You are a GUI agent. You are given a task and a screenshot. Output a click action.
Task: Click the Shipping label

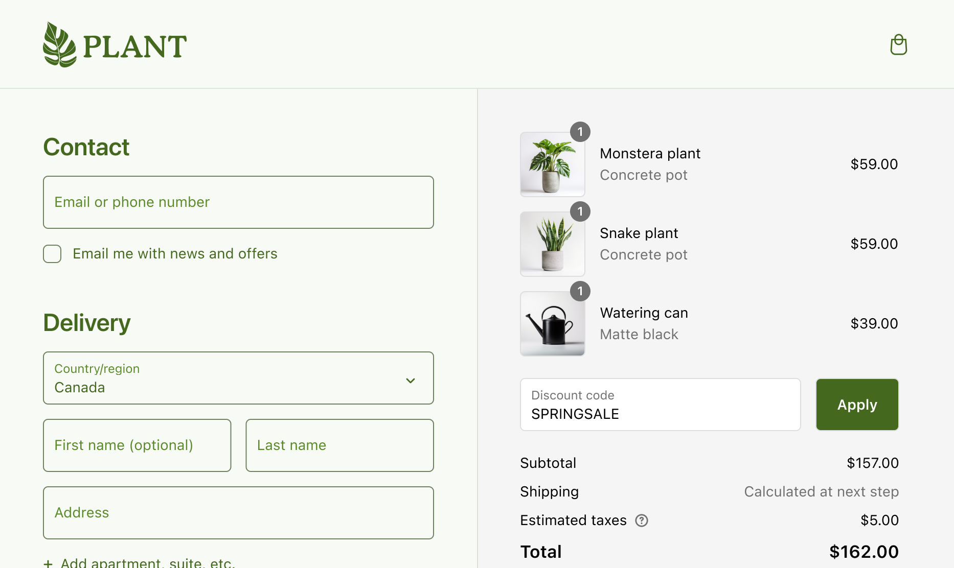pos(550,492)
